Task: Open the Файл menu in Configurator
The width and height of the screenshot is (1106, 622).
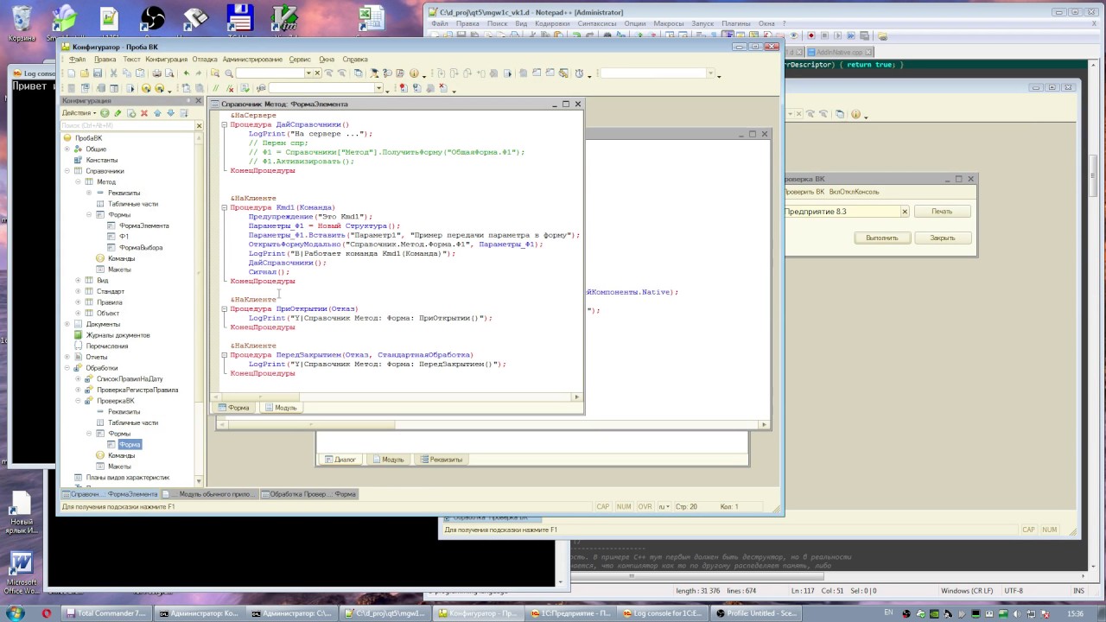Action: pyautogui.click(x=78, y=60)
